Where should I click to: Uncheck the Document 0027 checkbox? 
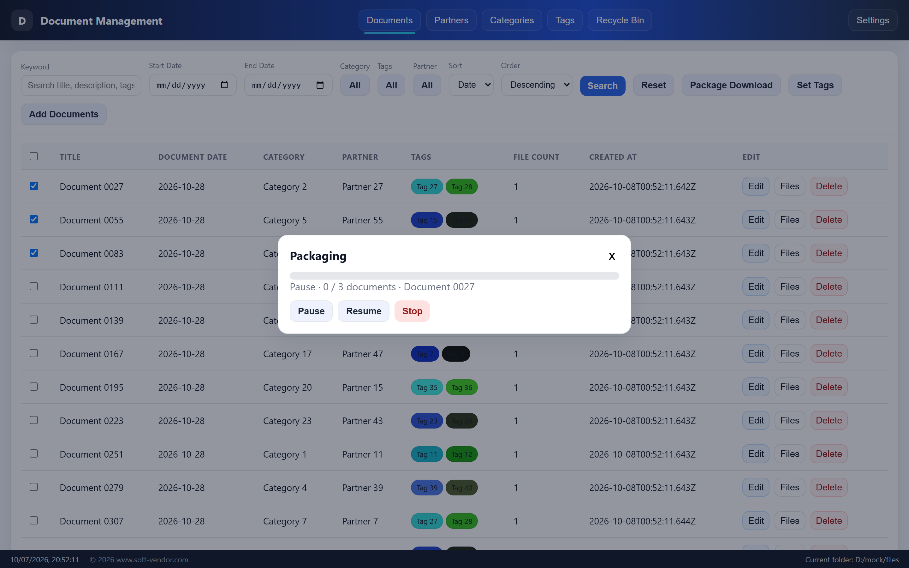(34, 186)
